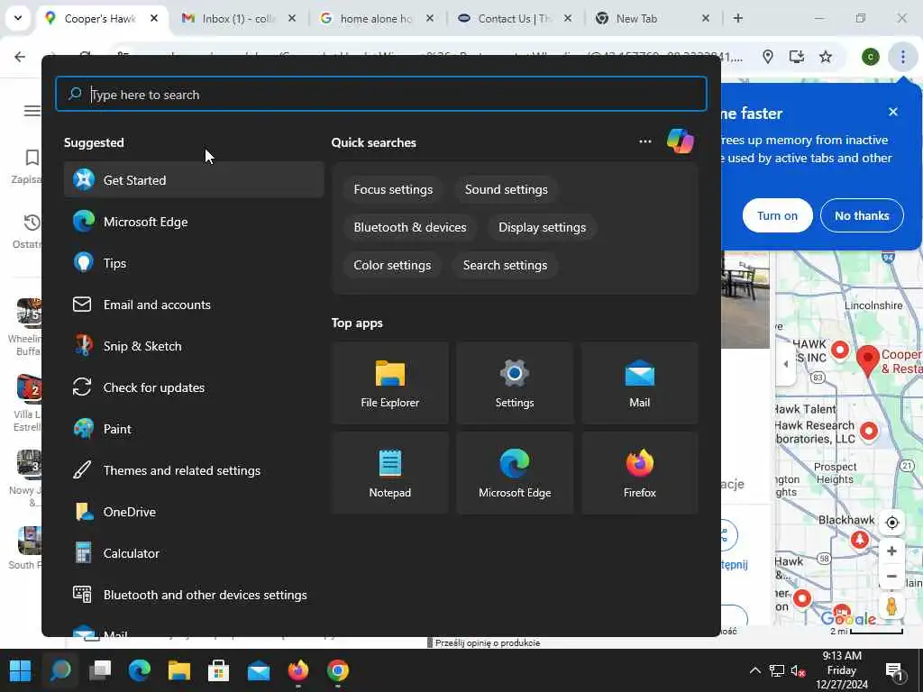
Task: Click the Windows Start button
Action: pos(20,670)
